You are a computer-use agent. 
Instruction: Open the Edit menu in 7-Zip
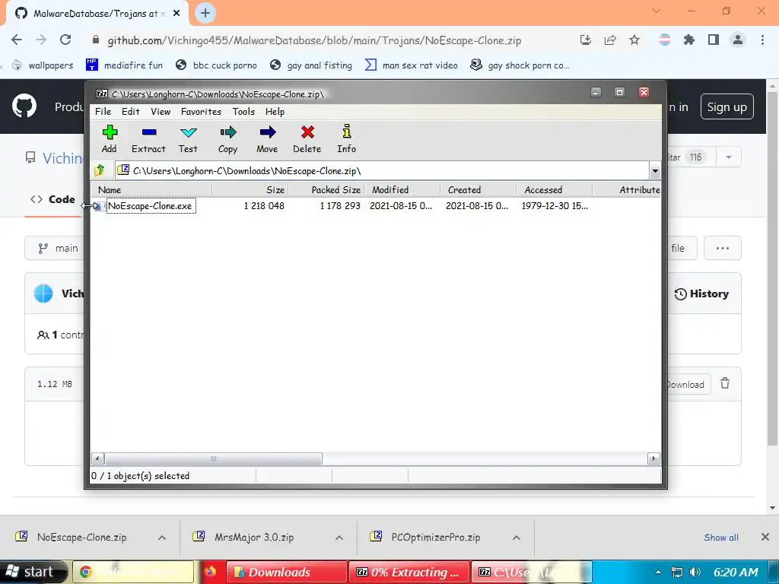(131, 112)
